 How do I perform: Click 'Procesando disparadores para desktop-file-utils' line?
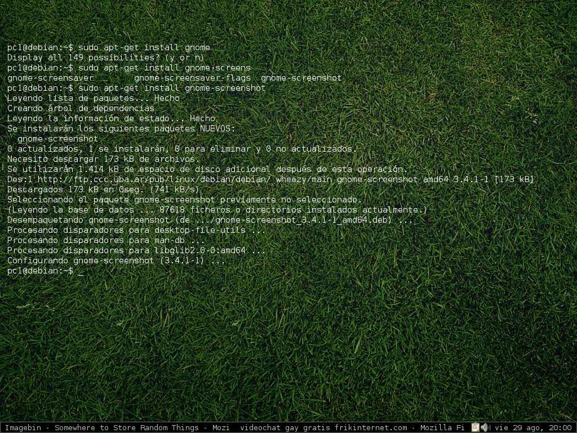tap(136, 230)
